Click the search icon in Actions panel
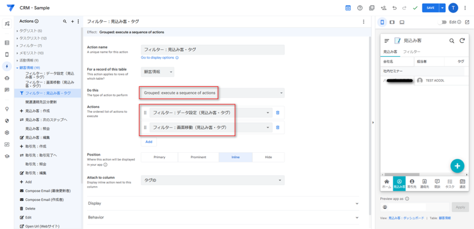This screenshot has width=474, height=229. coord(65,21)
